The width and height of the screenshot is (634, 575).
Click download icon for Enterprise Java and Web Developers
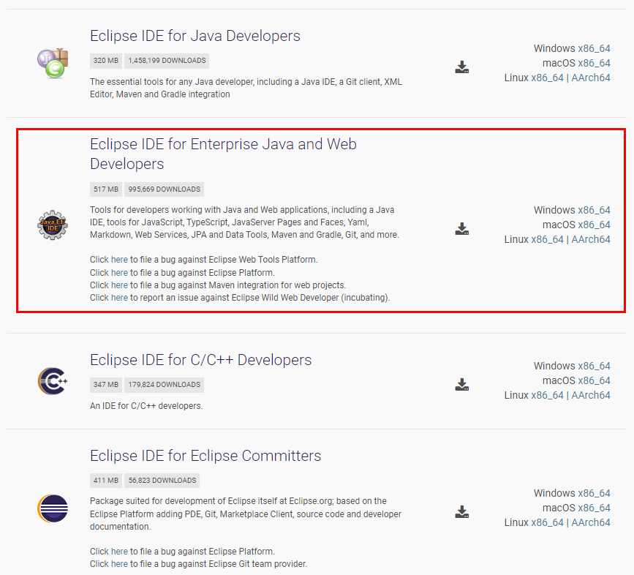461,229
